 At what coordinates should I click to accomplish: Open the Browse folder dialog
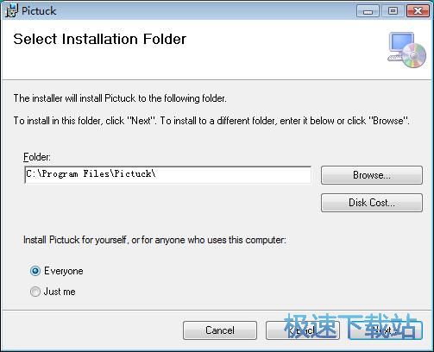point(372,175)
